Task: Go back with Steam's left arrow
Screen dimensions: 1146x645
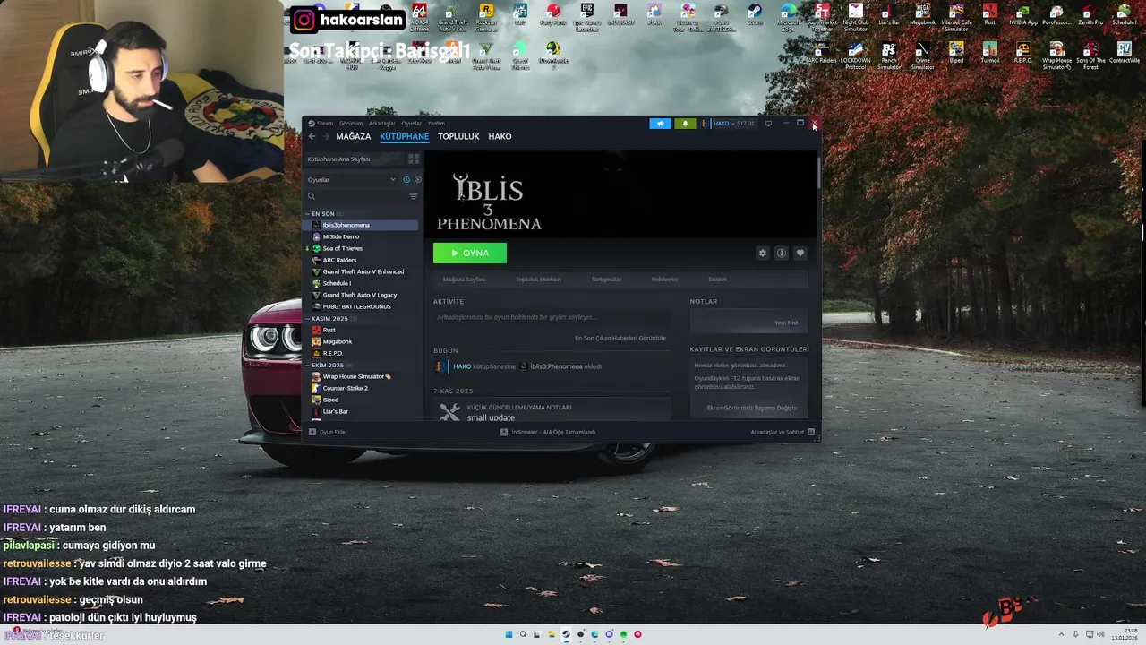Action: tap(312, 136)
